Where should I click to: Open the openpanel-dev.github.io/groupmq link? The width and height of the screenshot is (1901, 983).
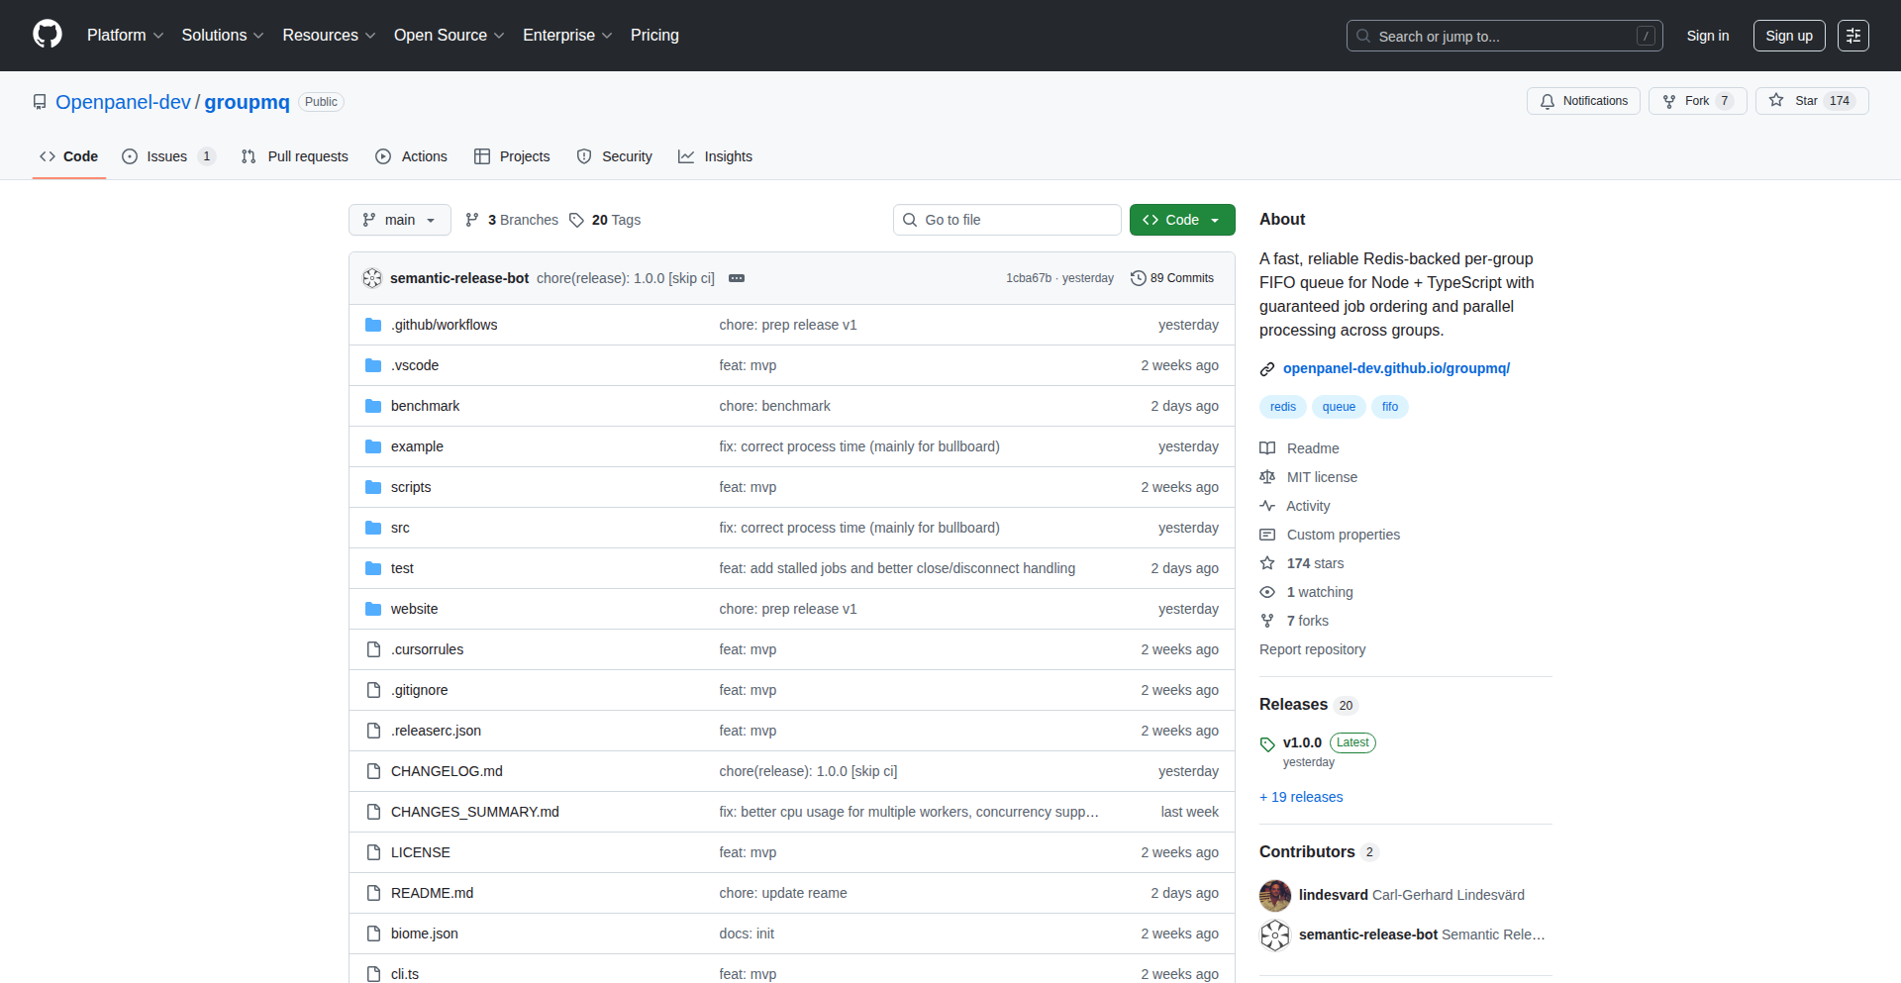tap(1396, 368)
